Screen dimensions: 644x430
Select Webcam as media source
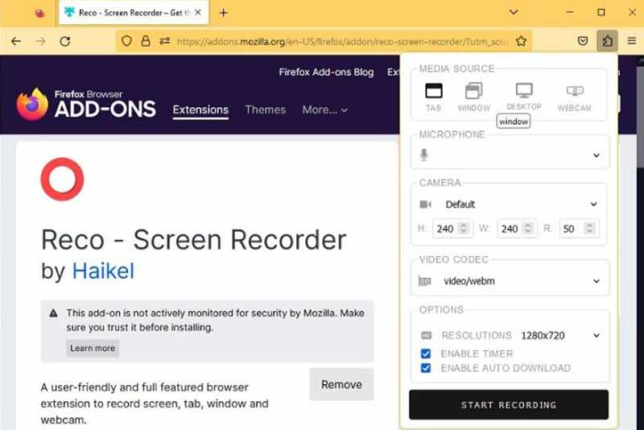[x=574, y=97]
